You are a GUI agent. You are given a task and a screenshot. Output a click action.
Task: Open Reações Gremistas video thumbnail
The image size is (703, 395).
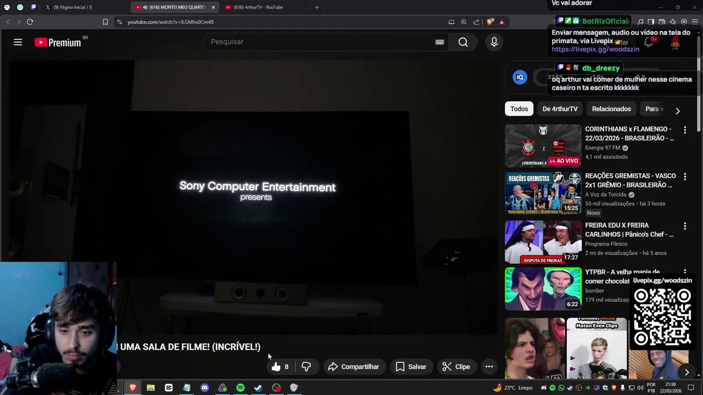click(543, 193)
